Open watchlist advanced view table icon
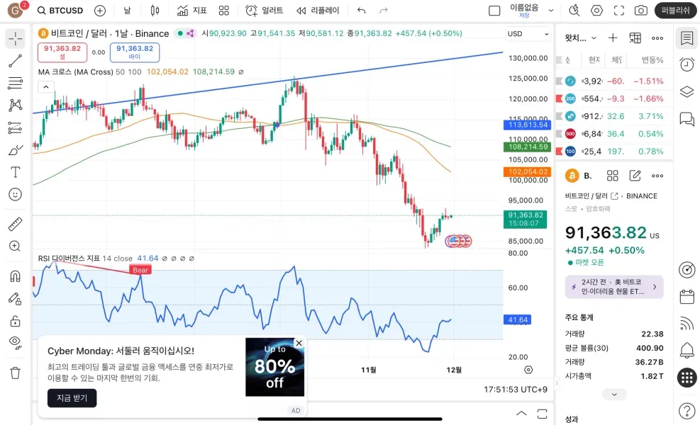 [x=635, y=38]
